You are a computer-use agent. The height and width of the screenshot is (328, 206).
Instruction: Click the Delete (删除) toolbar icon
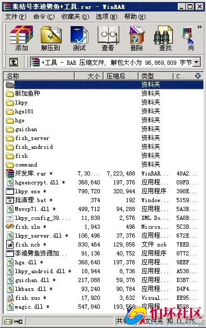pos(136,38)
